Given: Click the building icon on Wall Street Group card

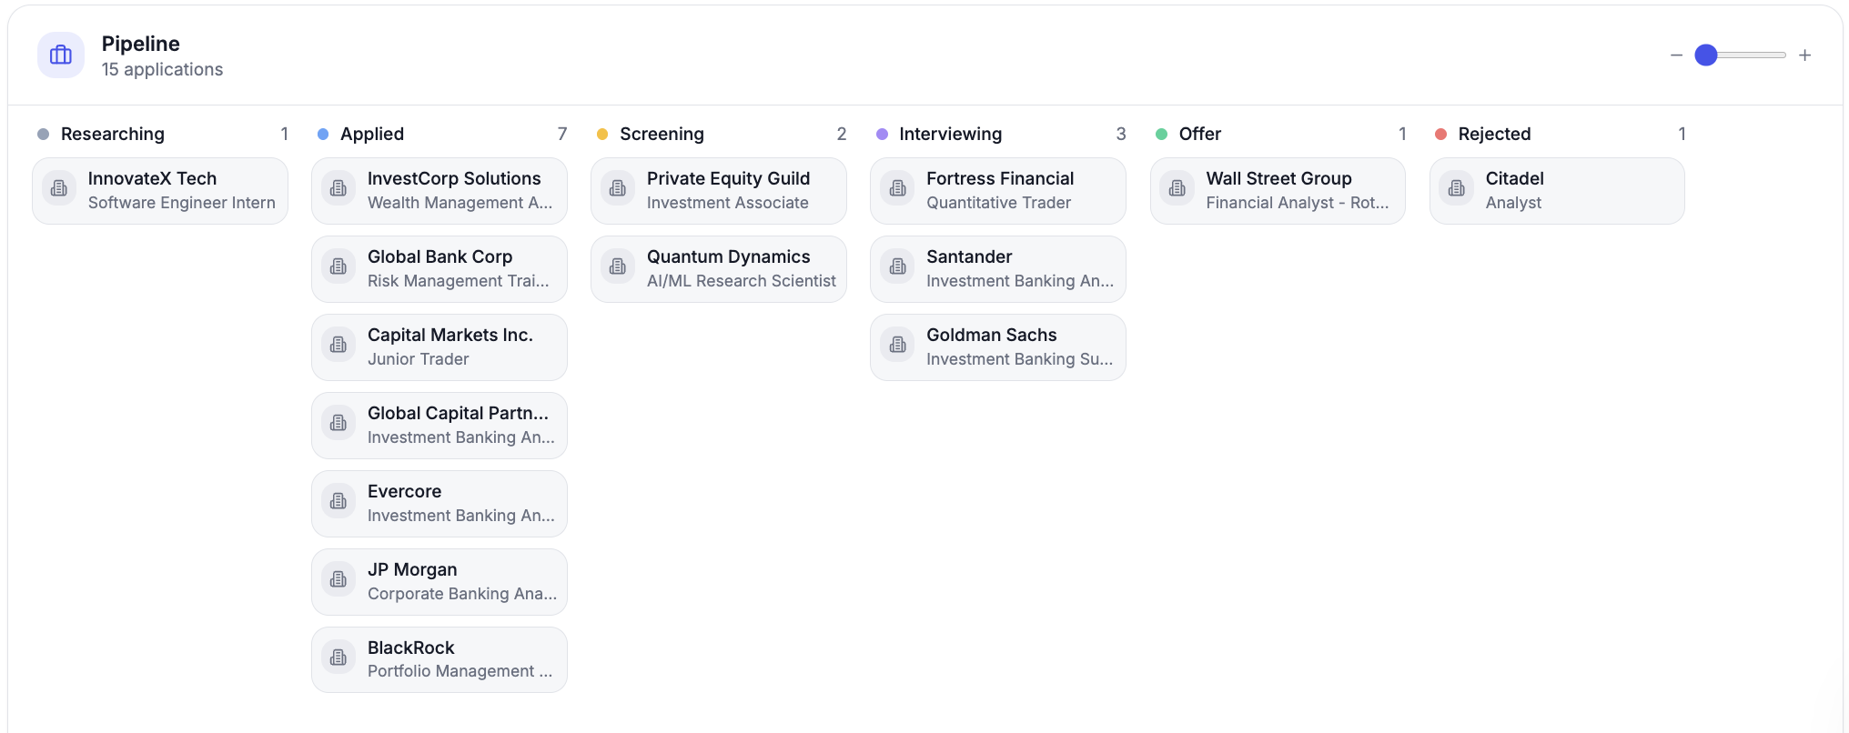Looking at the screenshot, I should click(1177, 189).
